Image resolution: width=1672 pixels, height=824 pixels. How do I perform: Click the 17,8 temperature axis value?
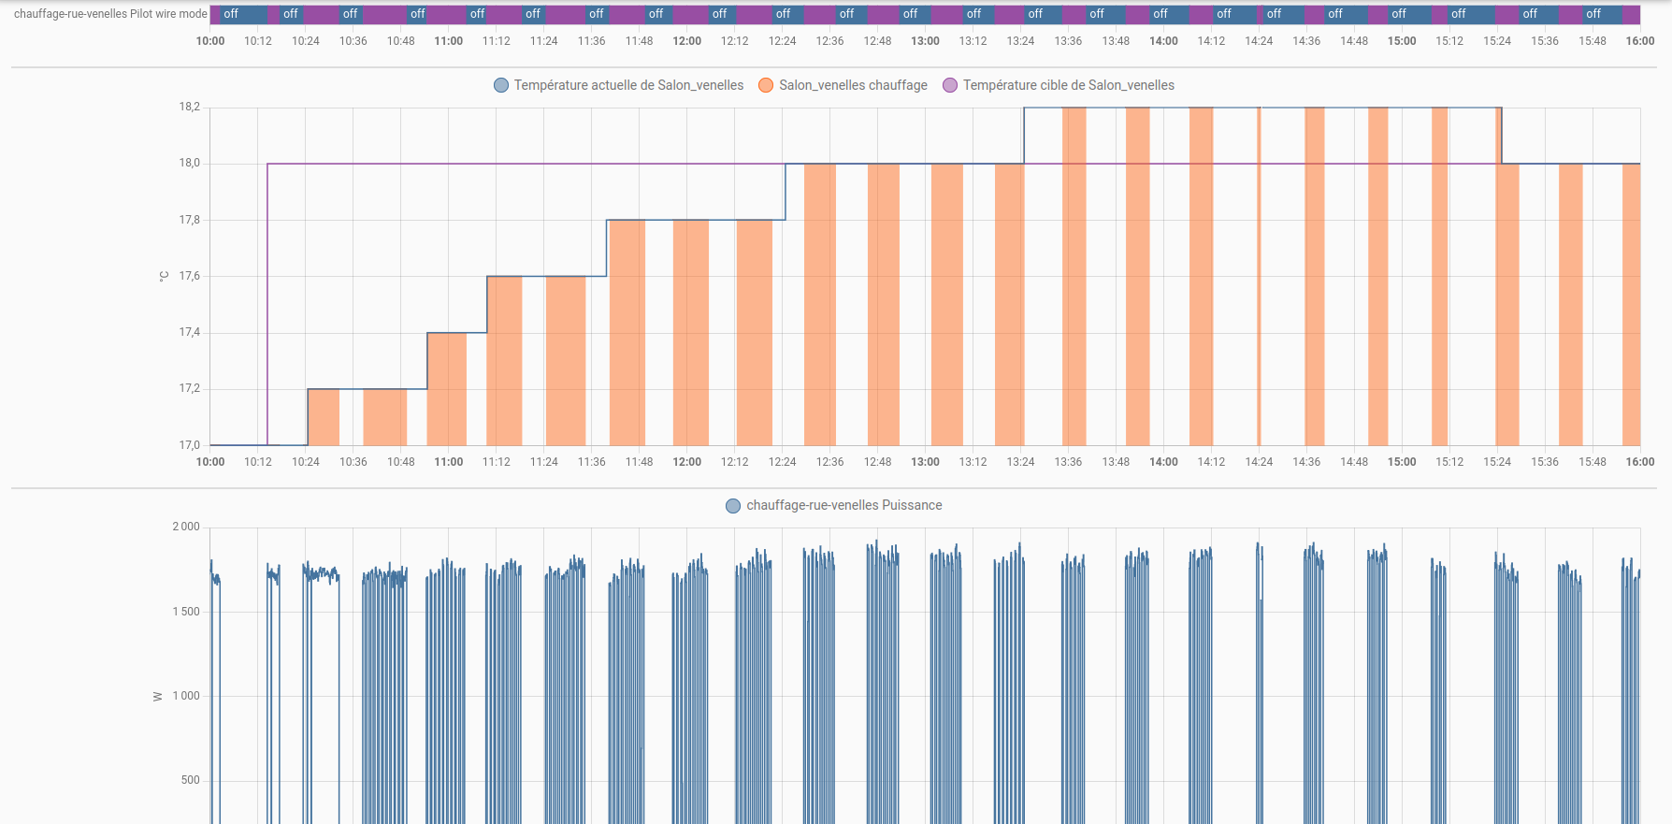pyautogui.click(x=190, y=220)
